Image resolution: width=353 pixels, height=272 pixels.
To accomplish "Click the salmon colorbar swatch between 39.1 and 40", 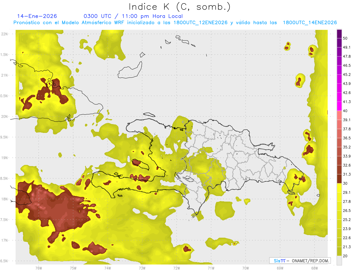I will [339, 115].
